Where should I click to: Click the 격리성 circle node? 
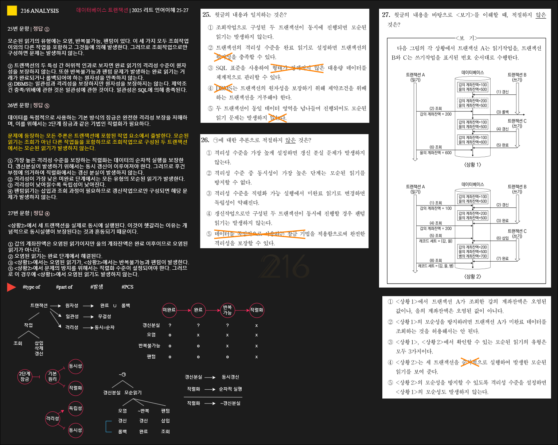pos(52,418)
